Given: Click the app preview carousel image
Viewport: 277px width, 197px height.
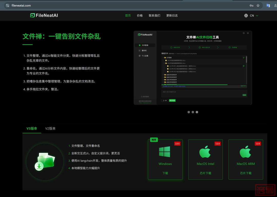Looking at the screenshot, I should pyautogui.click(x=193, y=68).
